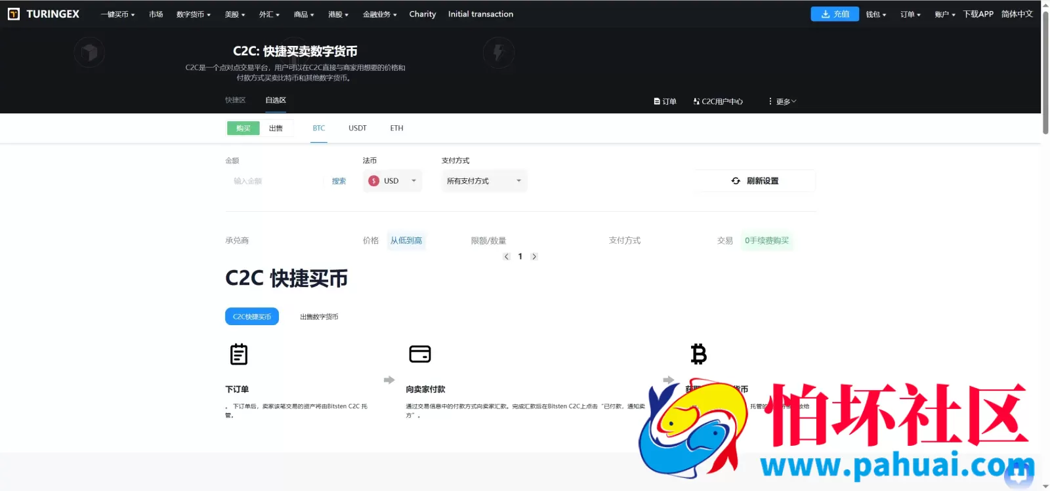This screenshot has height=491, width=1050.
Task: Toggle 从低到高 price sorting
Action: tap(406, 241)
